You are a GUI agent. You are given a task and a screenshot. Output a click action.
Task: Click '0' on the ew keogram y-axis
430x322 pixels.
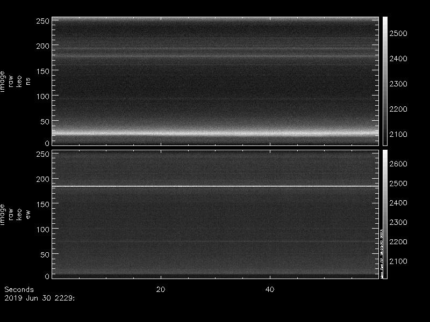click(x=47, y=276)
